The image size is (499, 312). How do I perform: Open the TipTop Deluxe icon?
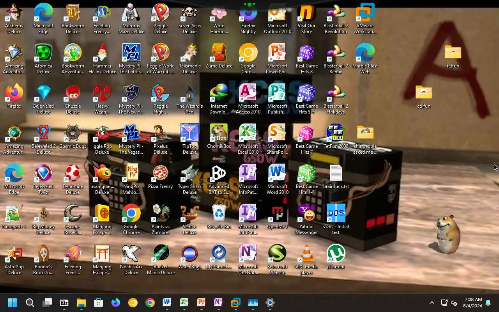(x=189, y=139)
